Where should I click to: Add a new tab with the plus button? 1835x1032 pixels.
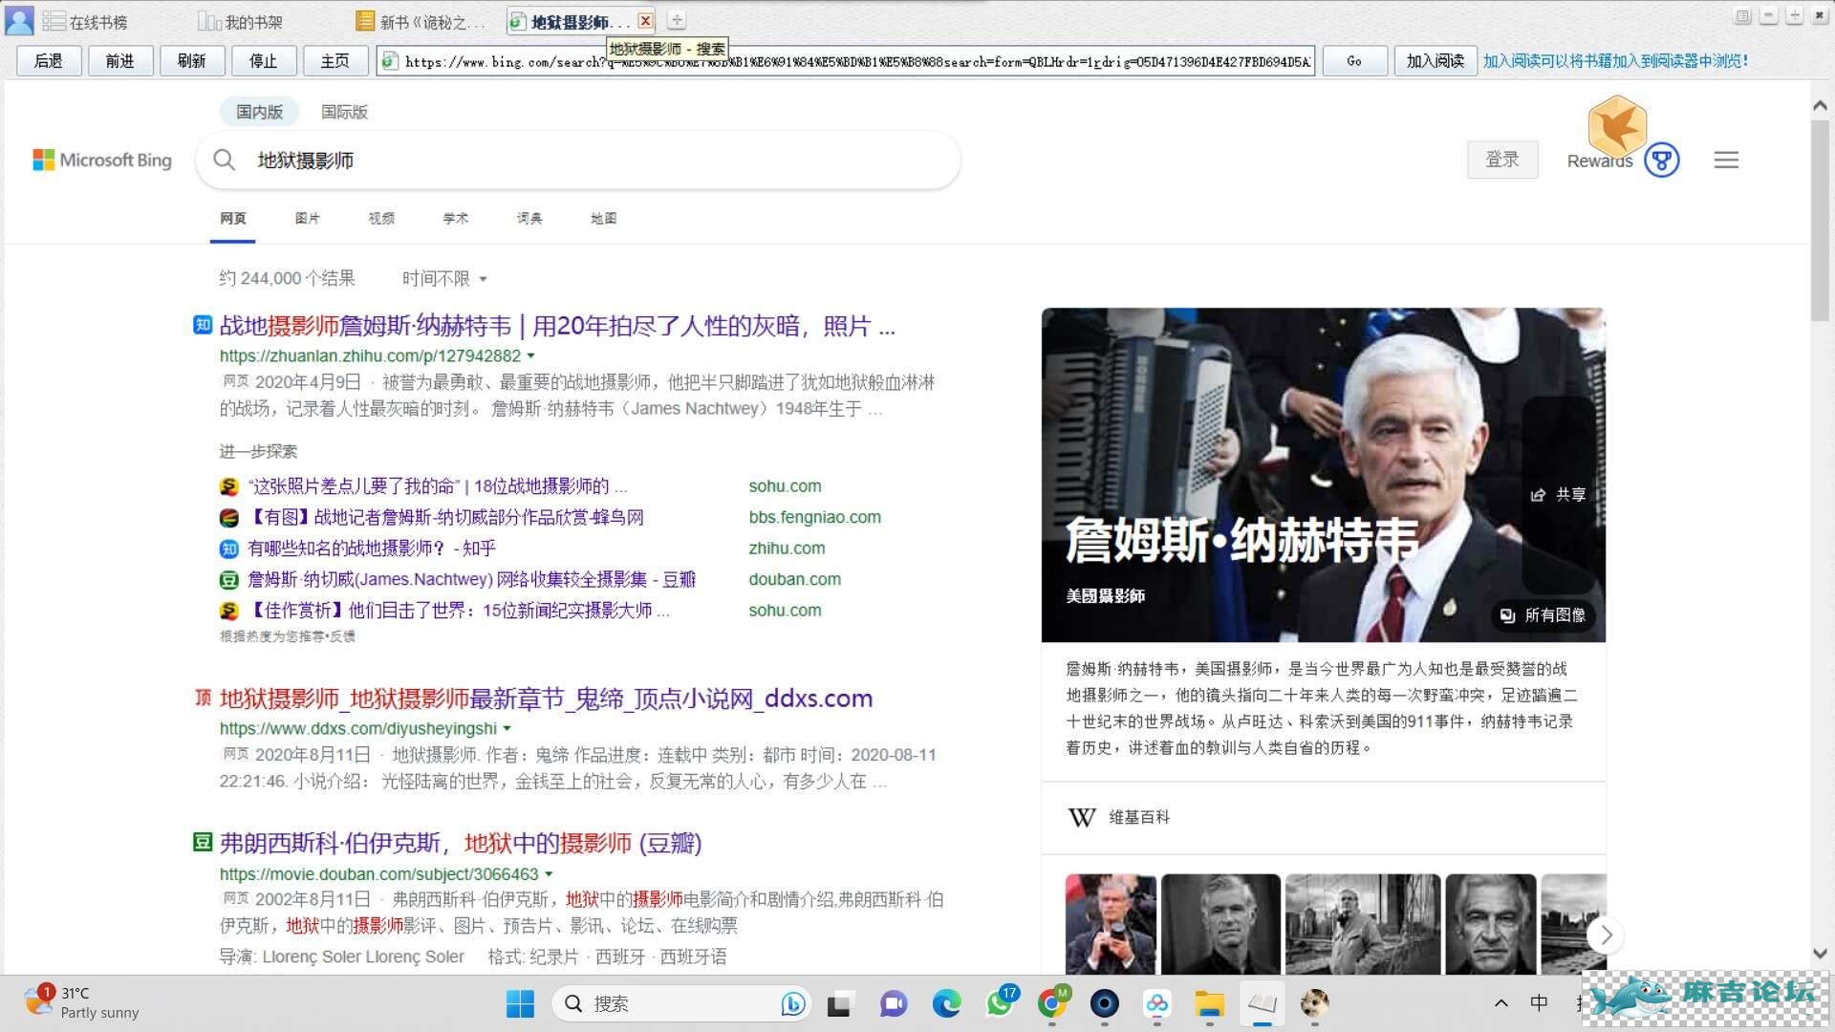pyautogui.click(x=676, y=20)
